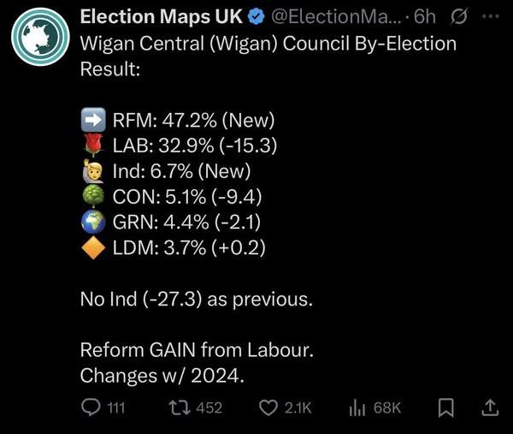Click the 6h post timestamp
Image resolution: width=513 pixels, height=434 pixels.
(425, 17)
